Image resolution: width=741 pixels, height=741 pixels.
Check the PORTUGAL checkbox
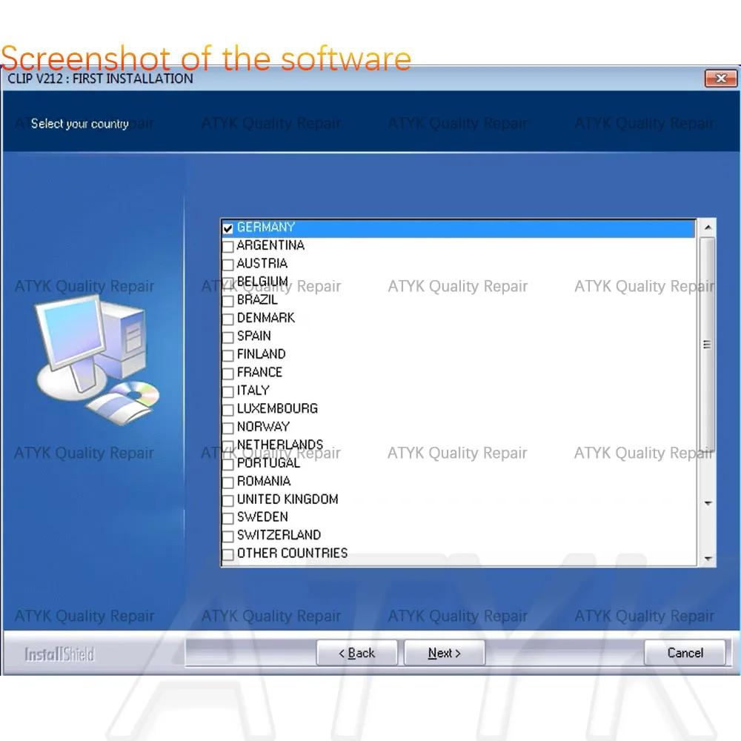tap(227, 464)
